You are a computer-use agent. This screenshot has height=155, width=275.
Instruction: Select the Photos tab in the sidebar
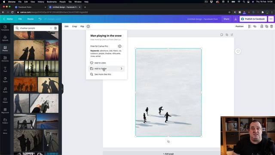[5, 49]
